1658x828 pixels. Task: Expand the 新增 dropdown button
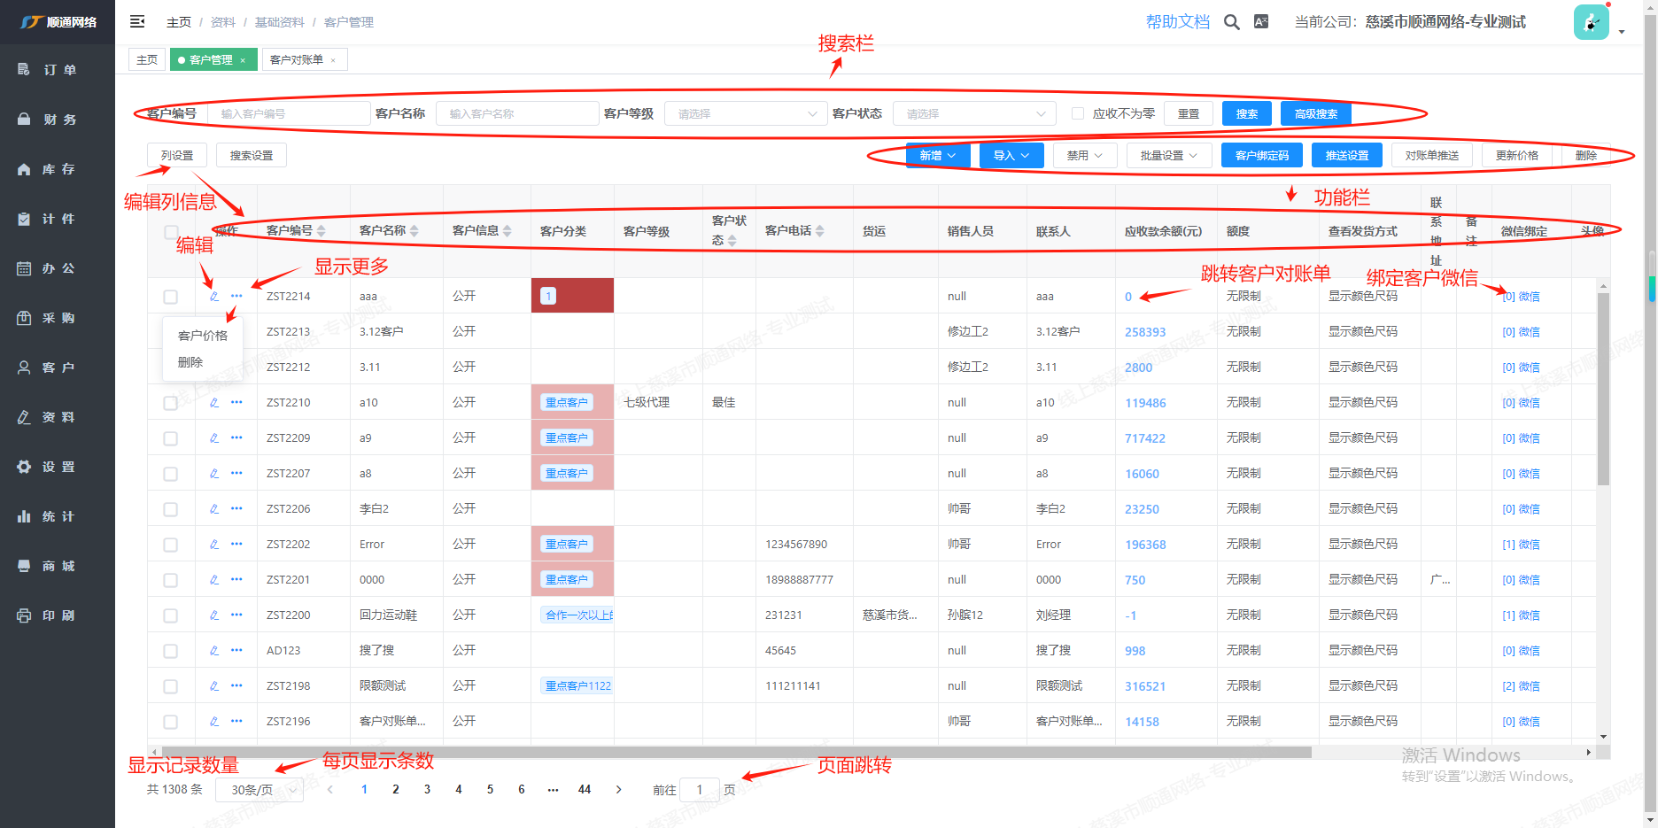coord(938,155)
